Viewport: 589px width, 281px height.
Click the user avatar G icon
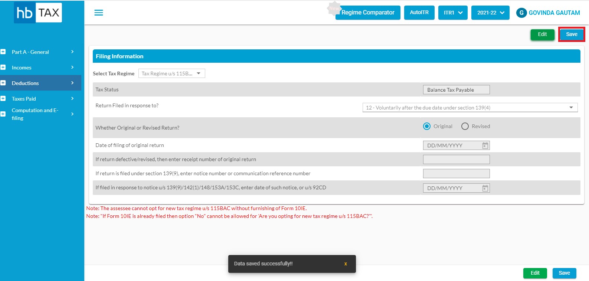pyautogui.click(x=521, y=13)
